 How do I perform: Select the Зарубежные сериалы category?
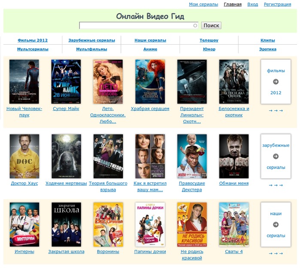(92, 40)
